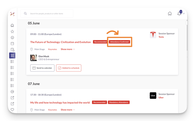
Task: Click the Tesla sponsor logo
Action: tap(153, 35)
